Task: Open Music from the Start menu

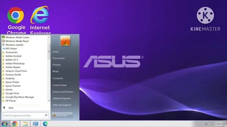Action: click(x=56, y=71)
